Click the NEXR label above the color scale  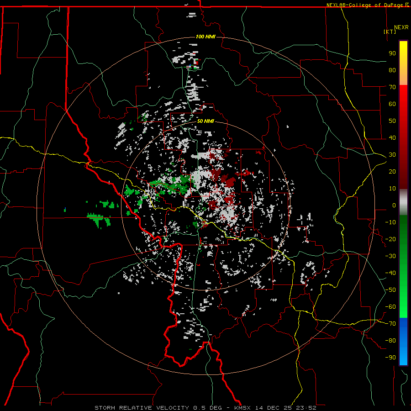tap(401, 27)
